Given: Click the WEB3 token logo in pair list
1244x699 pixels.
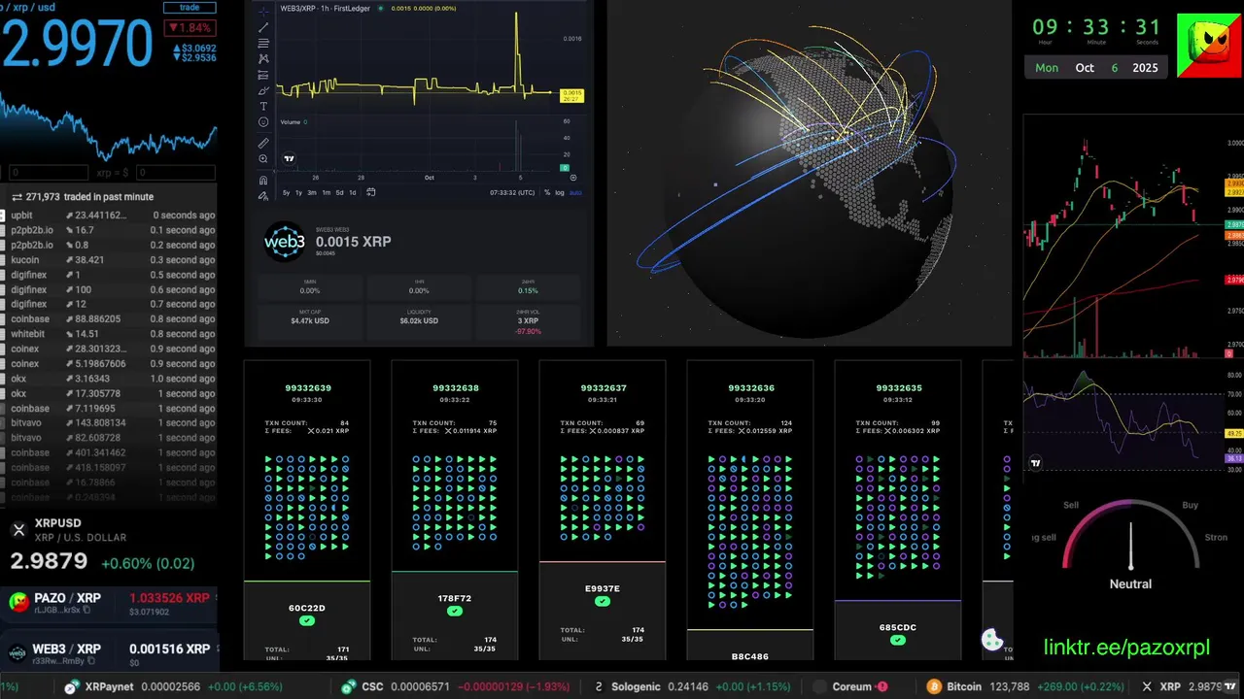Looking at the screenshot, I should point(17,654).
